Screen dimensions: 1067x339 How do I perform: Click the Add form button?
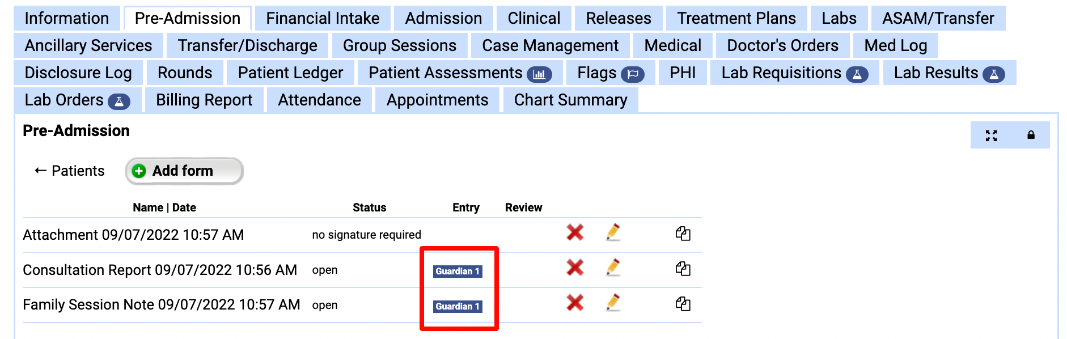[183, 171]
